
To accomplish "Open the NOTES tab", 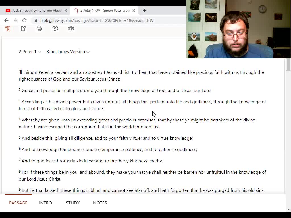I will pyautogui.click(x=100, y=203).
